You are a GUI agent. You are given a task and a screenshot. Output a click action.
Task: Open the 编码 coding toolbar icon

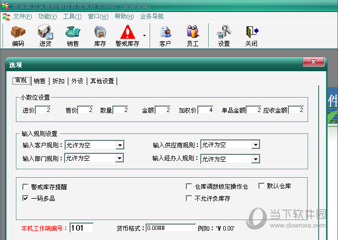point(18,36)
